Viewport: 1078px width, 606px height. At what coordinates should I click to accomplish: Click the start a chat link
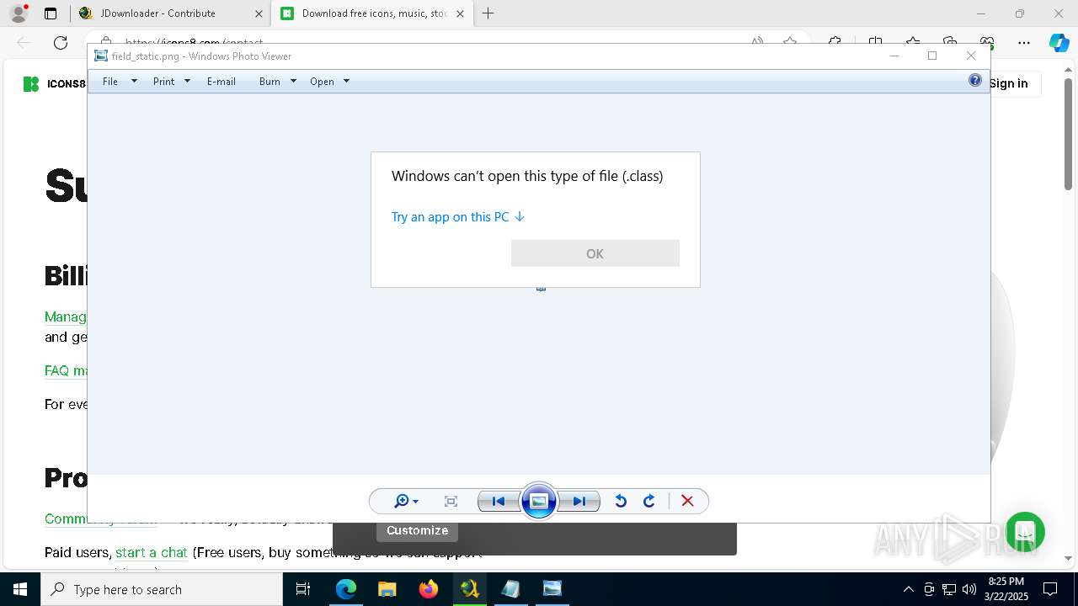(x=152, y=552)
